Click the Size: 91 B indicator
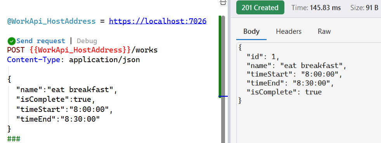 (364, 8)
